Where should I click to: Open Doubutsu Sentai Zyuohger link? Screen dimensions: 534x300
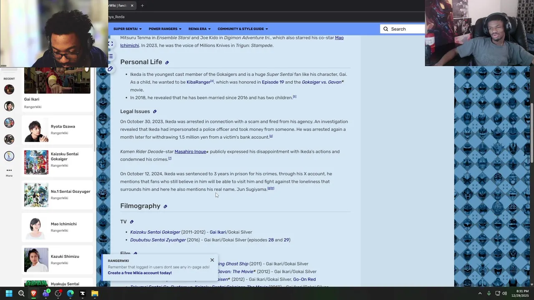158,240
